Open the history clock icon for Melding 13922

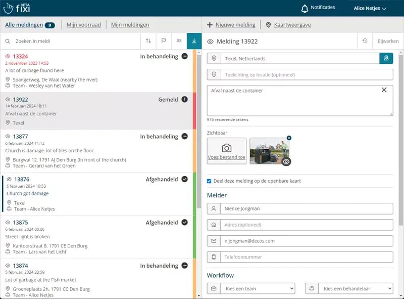[x=365, y=41]
